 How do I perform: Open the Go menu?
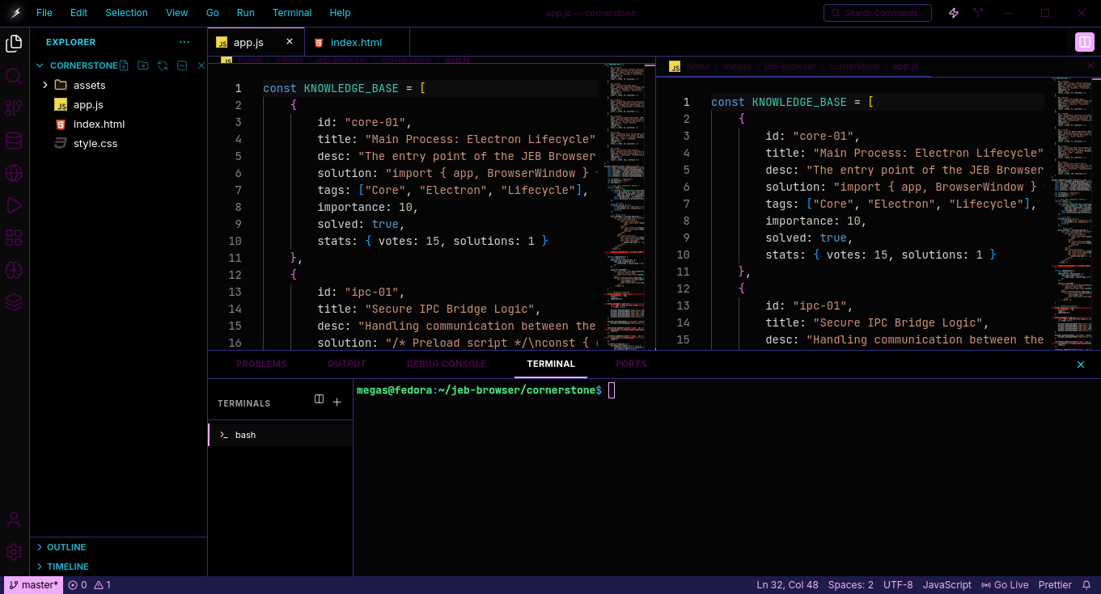click(x=213, y=13)
